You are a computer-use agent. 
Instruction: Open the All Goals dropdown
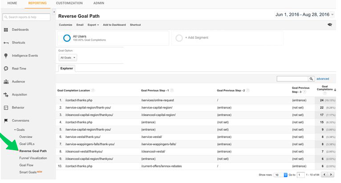click(68, 58)
